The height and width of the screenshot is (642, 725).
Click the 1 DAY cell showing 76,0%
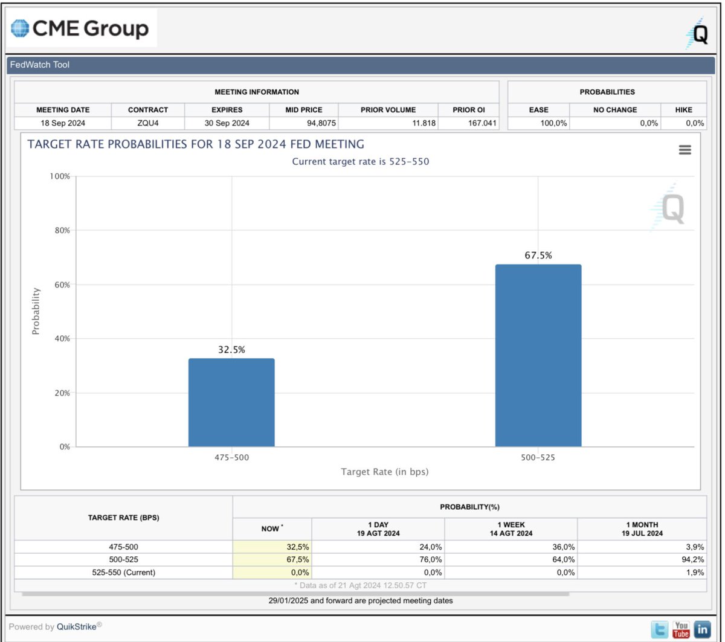coord(378,559)
